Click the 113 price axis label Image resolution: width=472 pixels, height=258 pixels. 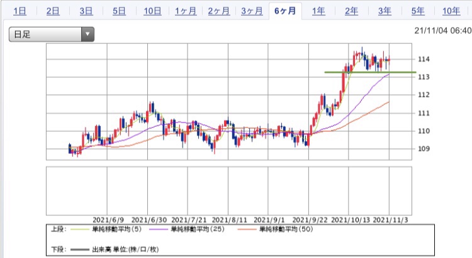click(x=424, y=77)
